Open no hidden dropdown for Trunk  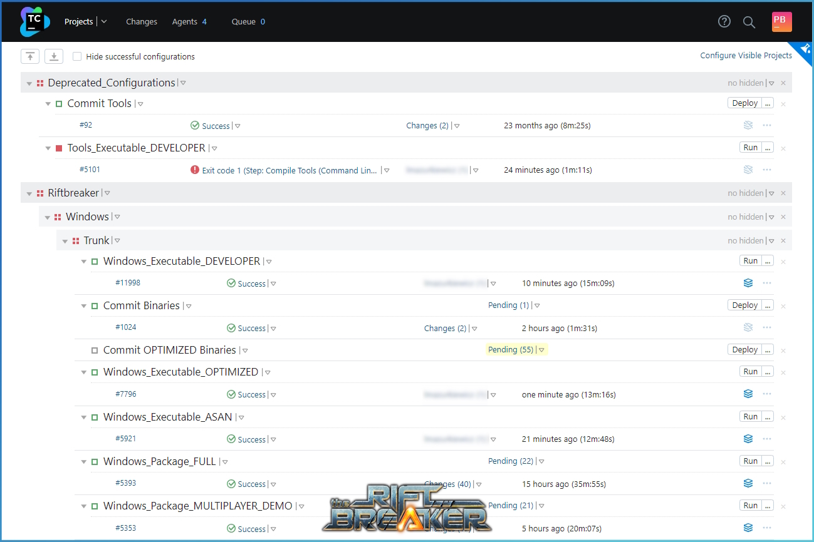pyautogui.click(x=771, y=241)
